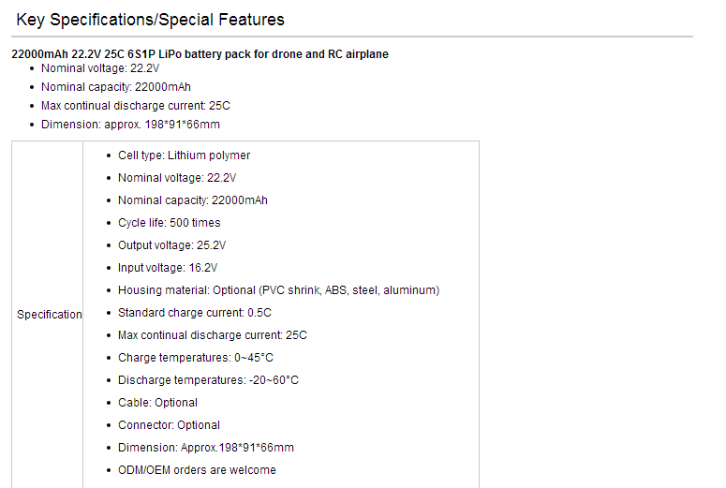This screenshot has width=726, height=488.
Task: Click the top Nominal voltage: 22.2V bullet
Action: (100, 68)
